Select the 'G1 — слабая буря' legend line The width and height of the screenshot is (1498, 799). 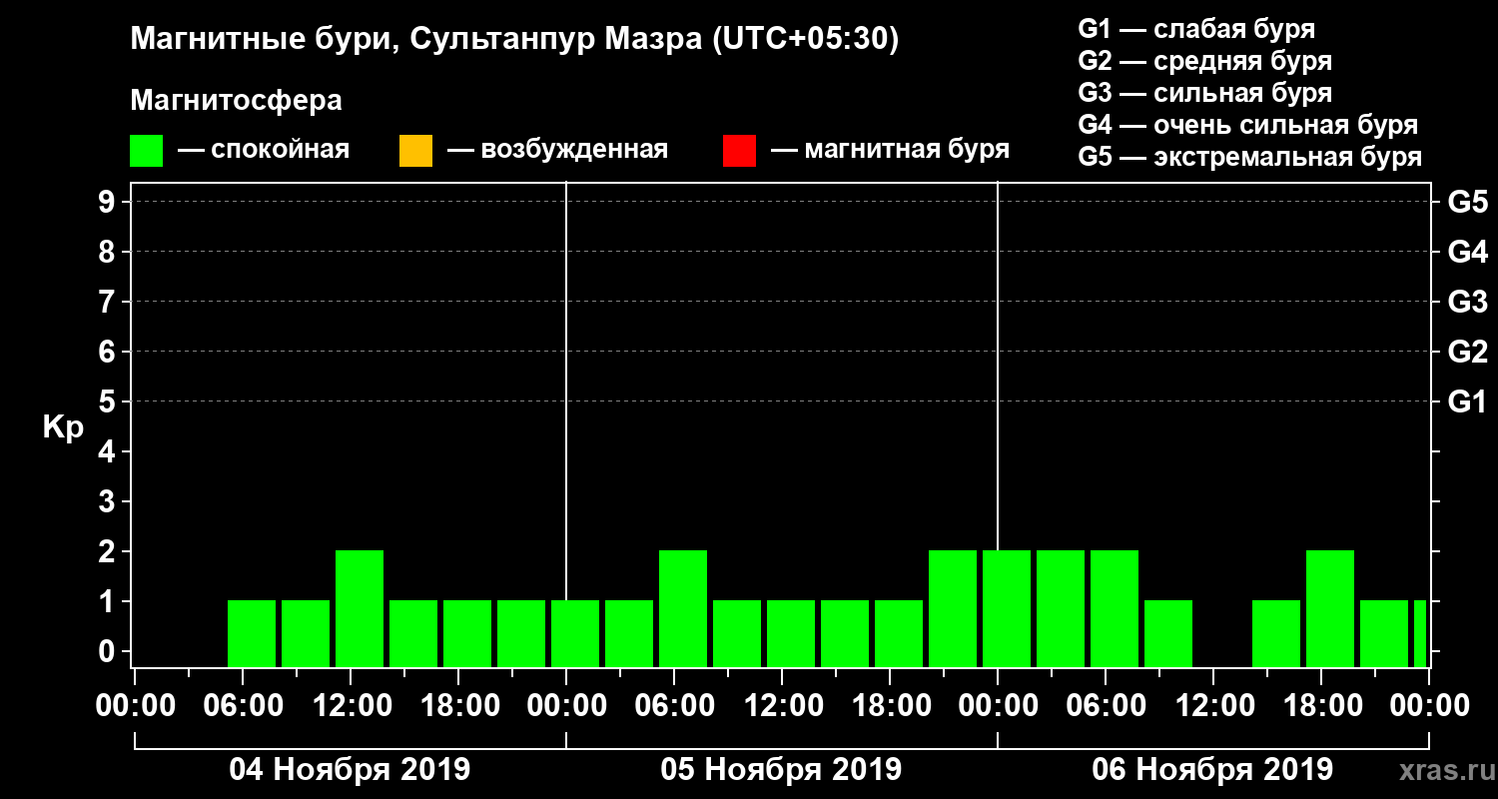[x=1196, y=28]
